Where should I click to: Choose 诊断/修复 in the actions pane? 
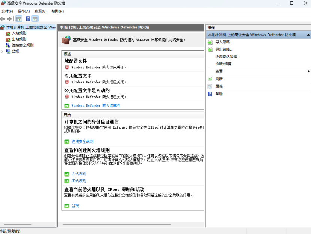coord(223,64)
